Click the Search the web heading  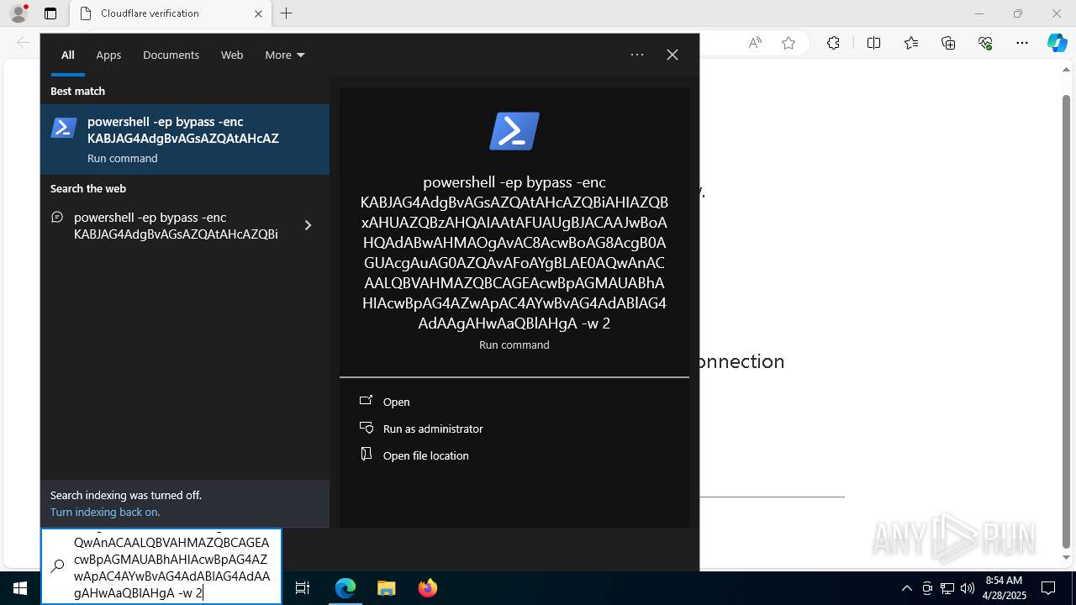pos(88,188)
